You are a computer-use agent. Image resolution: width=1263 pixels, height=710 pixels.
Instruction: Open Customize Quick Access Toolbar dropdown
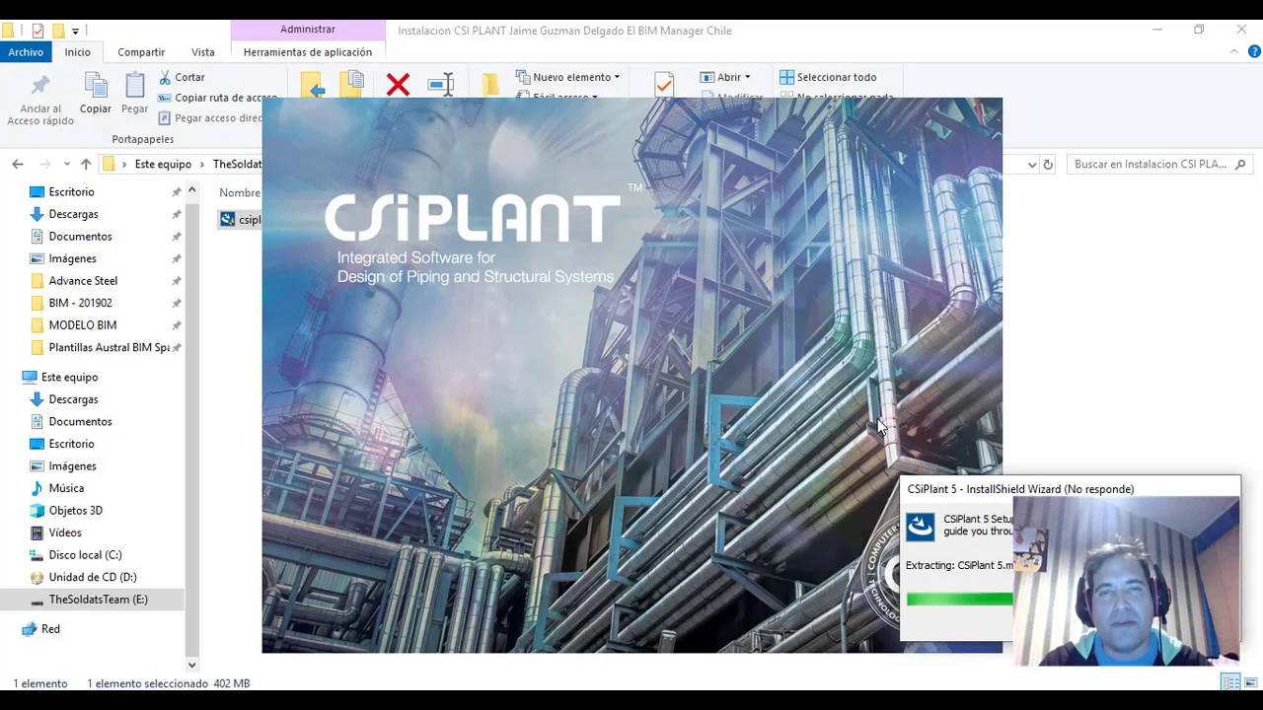pyautogui.click(x=75, y=32)
